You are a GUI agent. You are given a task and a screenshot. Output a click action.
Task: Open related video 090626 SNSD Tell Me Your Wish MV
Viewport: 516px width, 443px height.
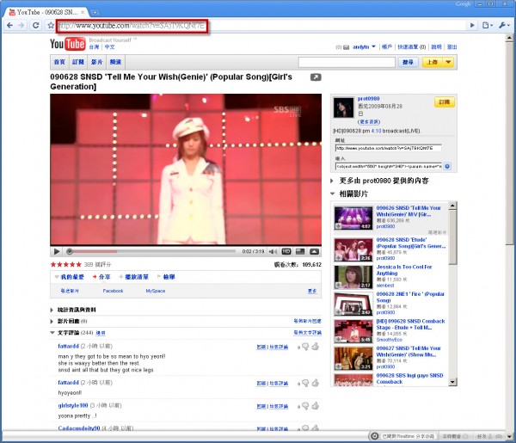(408, 211)
